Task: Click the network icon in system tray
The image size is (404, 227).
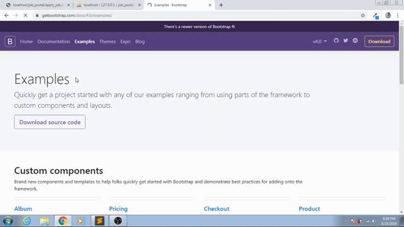Action: pyautogui.click(x=367, y=221)
